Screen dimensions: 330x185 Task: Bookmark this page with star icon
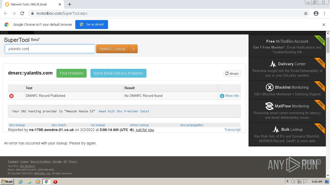(306, 13)
